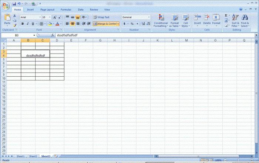The width and height of the screenshot is (259, 163).
Task: Open the General number format dropdown
Action: pyautogui.click(x=149, y=17)
